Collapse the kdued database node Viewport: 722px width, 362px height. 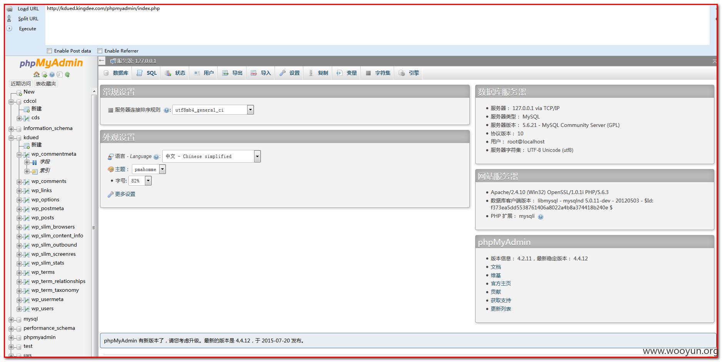coord(11,138)
